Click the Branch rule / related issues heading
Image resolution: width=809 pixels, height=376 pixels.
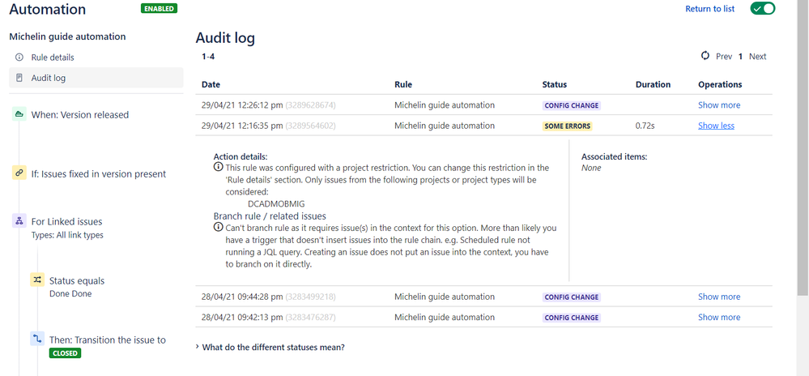point(270,216)
